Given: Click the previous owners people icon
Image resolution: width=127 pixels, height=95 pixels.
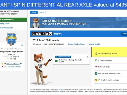Looking at the screenshot, I should (96, 60).
